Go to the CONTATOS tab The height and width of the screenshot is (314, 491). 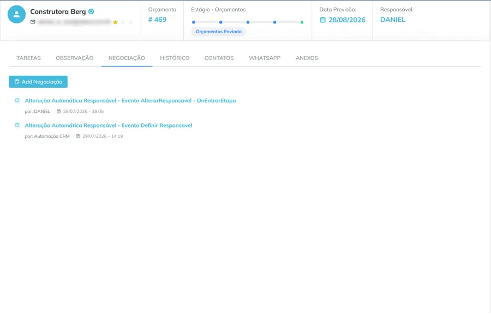pyautogui.click(x=219, y=58)
